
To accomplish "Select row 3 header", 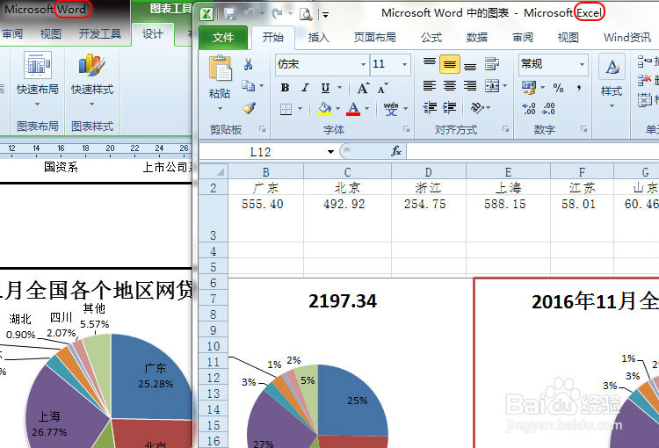I will pos(214,218).
